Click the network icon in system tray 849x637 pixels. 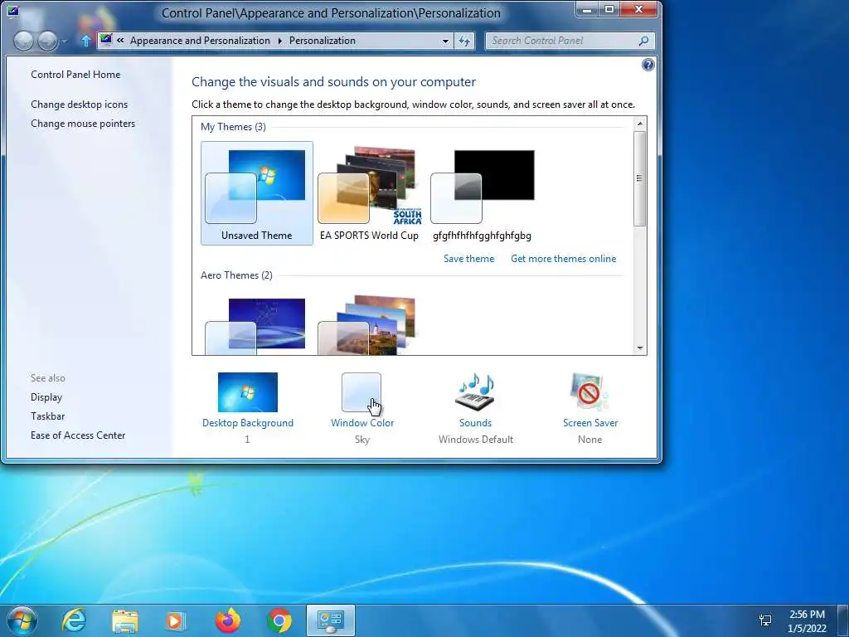coord(765,620)
